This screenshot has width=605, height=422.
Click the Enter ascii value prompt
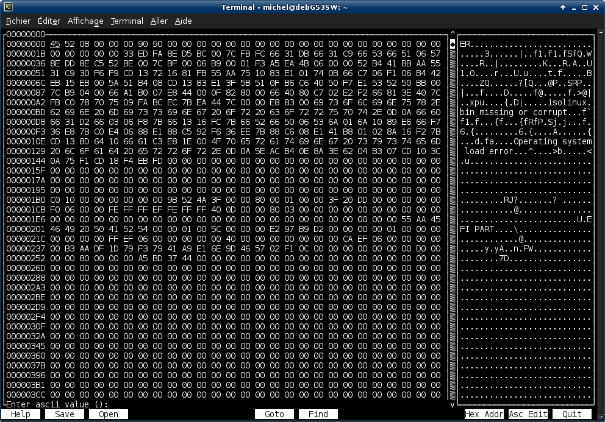tap(57, 404)
